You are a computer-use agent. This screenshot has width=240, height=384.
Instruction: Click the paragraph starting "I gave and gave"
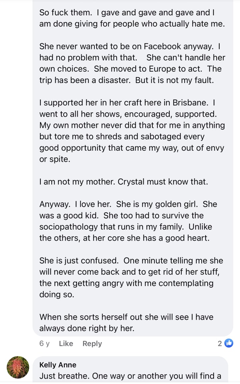(x=132, y=18)
